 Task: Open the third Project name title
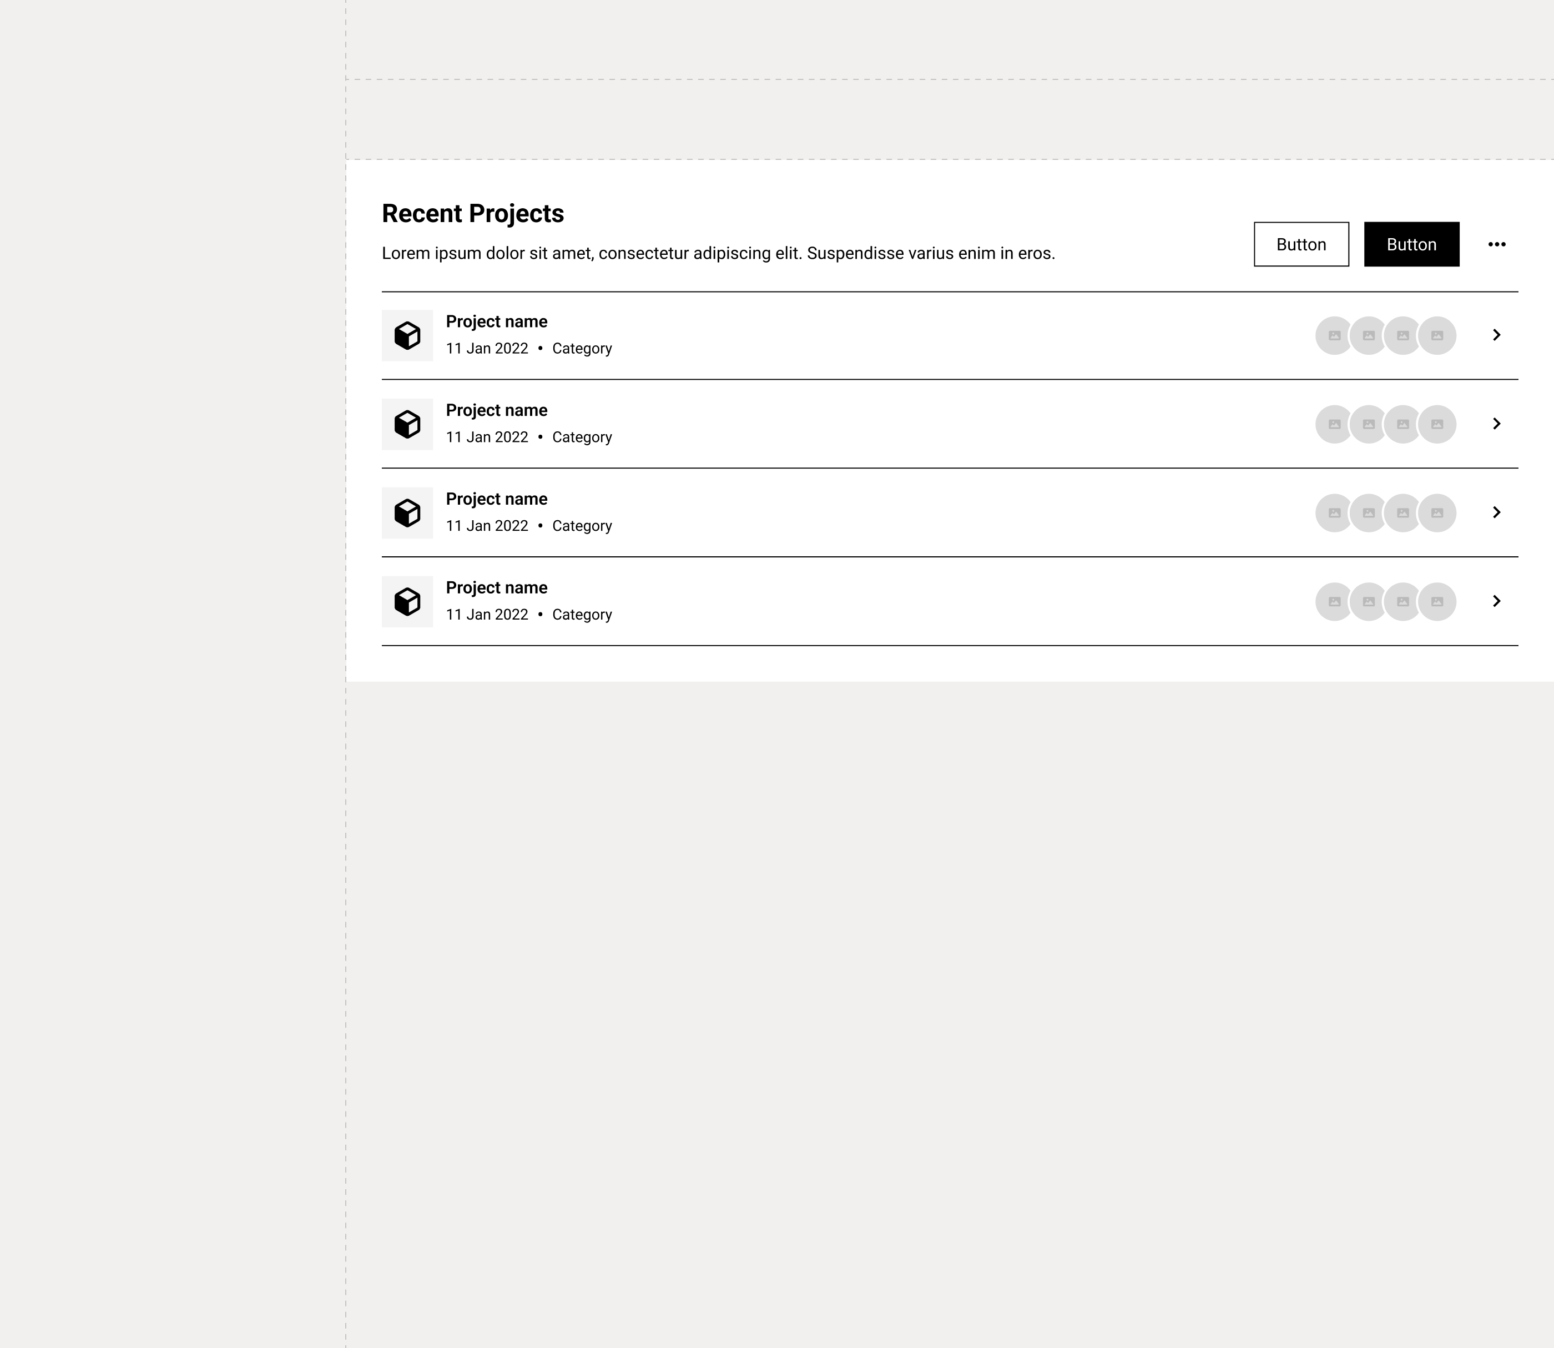(496, 500)
